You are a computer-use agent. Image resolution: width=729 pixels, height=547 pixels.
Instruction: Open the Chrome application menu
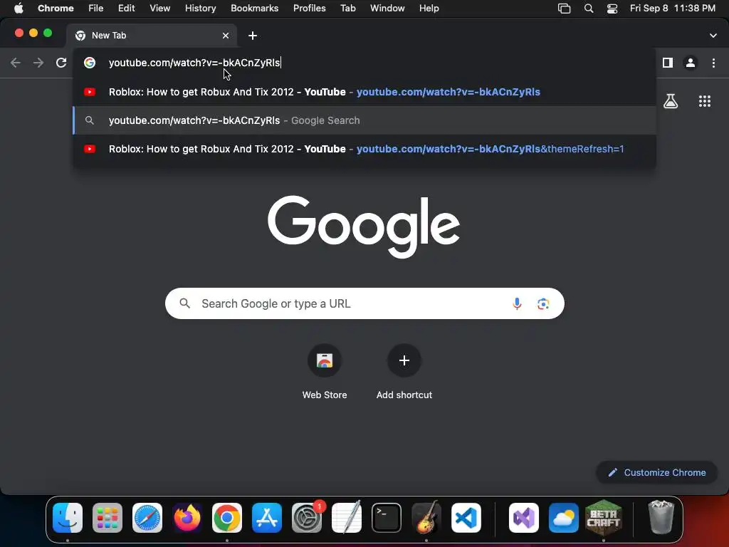(x=56, y=8)
